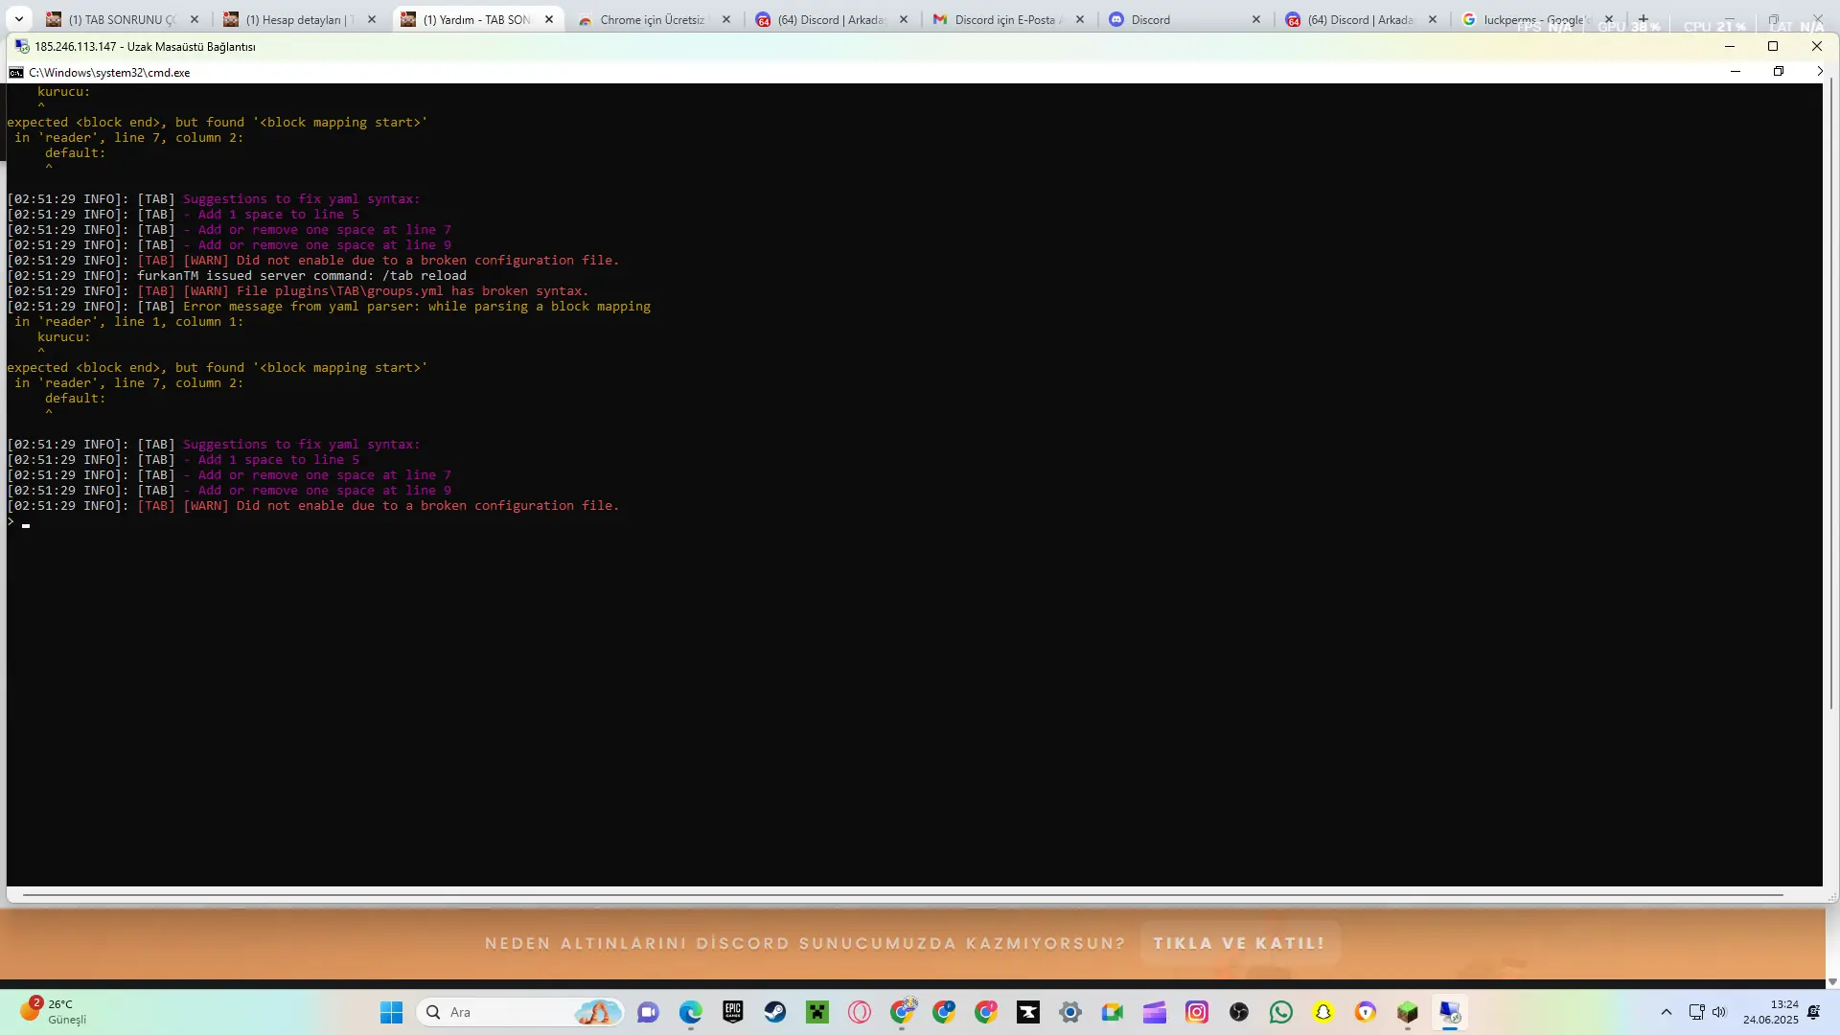This screenshot has height=1035, width=1840.
Task: Minimize the cmd.exe console window
Action: click(x=1736, y=72)
